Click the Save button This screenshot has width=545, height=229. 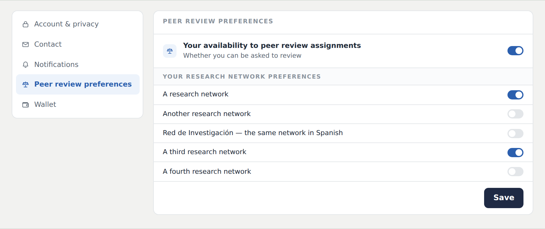pos(504,198)
